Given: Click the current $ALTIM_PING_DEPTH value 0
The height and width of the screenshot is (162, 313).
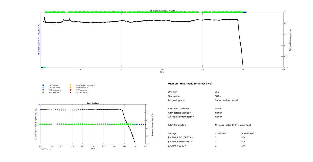Looking at the screenshot, I should (216, 138).
